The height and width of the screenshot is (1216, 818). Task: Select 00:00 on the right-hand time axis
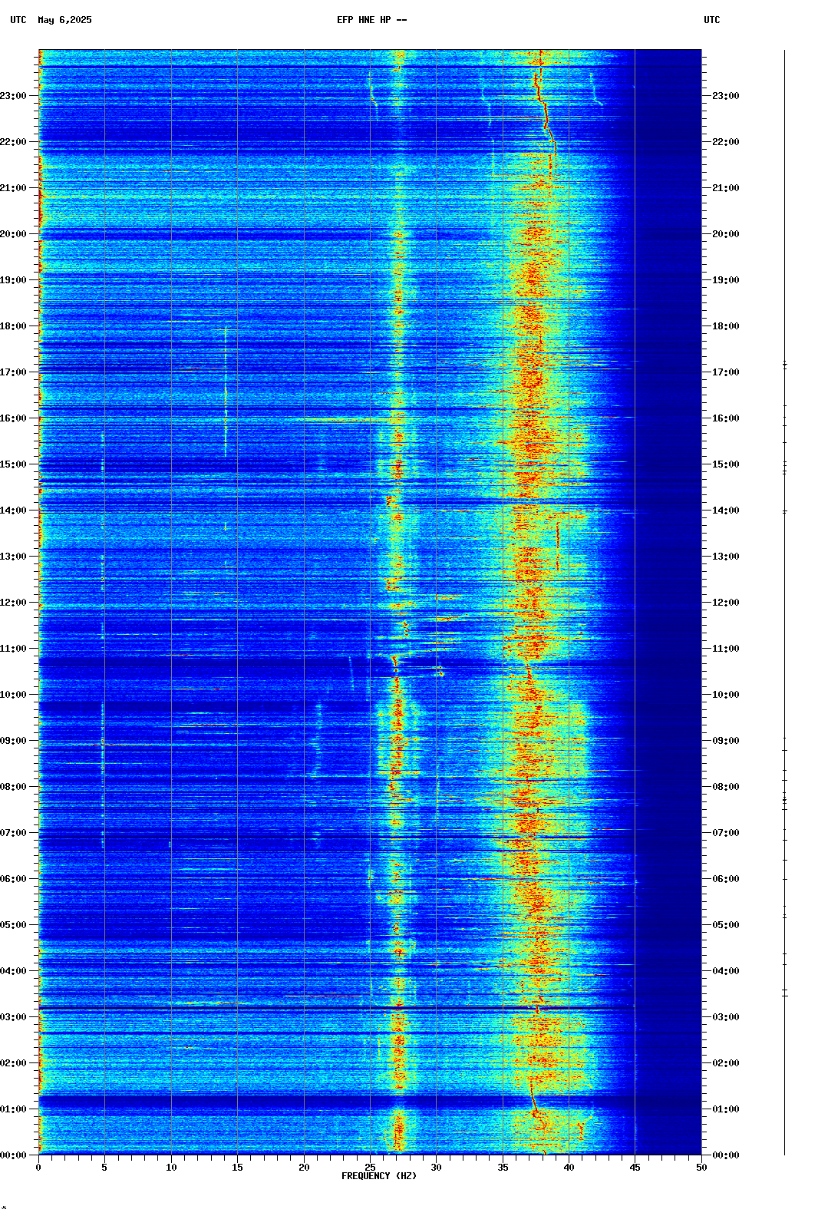(726, 1155)
